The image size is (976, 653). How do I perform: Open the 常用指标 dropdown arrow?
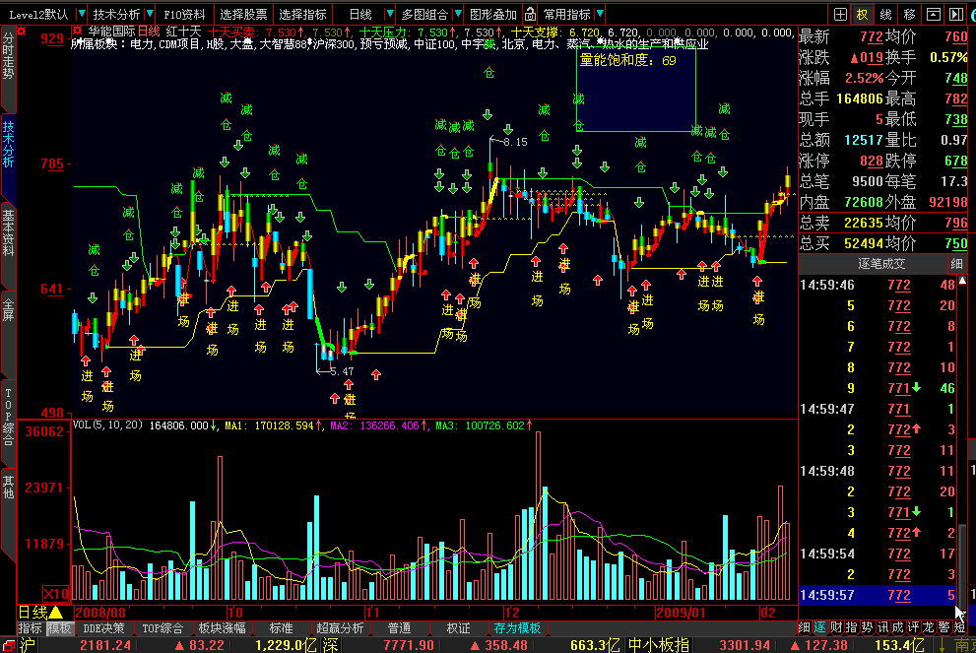pos(600,14)
